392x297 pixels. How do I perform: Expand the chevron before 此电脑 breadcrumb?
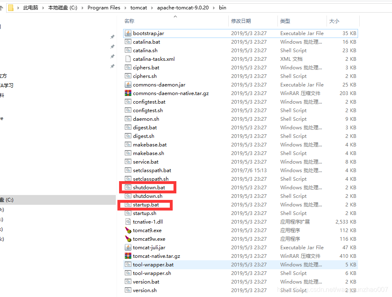click(x=18, y=8)
